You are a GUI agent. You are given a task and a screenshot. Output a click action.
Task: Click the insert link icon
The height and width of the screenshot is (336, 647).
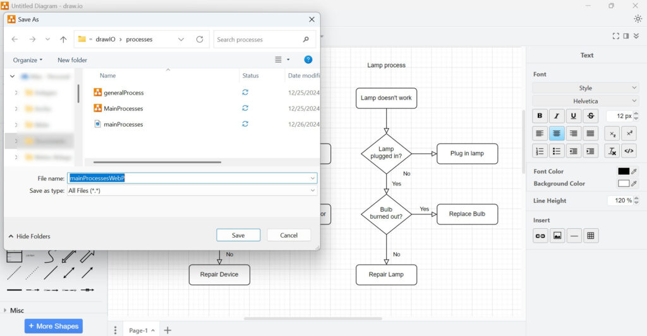[x=540, y=236]
